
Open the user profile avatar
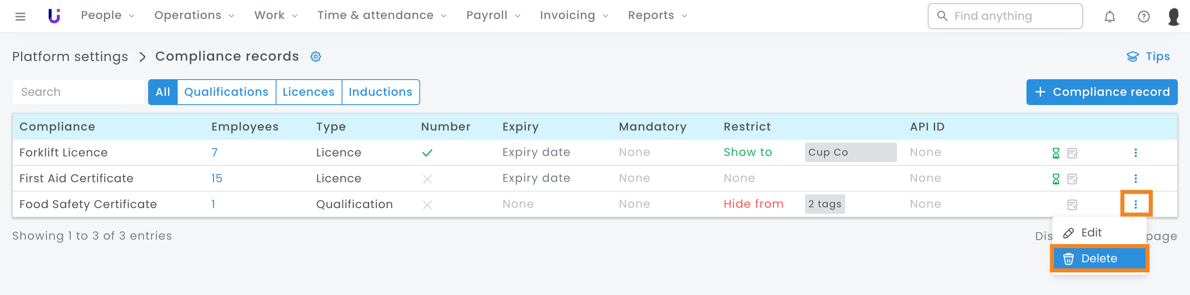1173,17
